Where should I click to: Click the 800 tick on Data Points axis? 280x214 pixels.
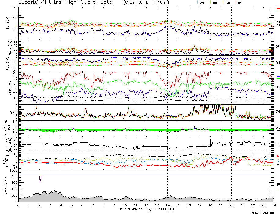click(15, 176)
